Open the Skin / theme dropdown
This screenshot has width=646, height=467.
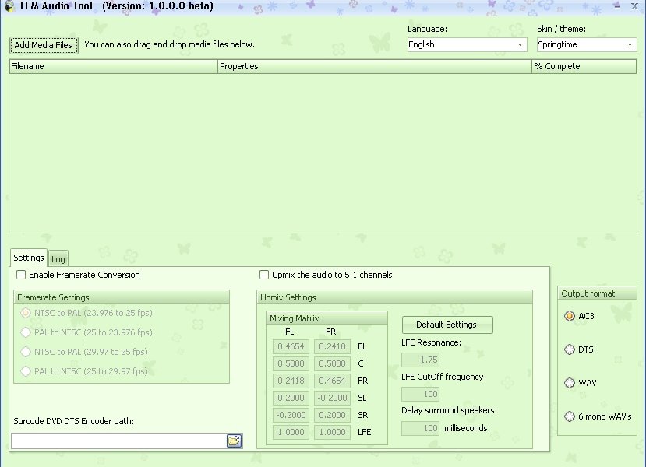click(x=587, y=44)
